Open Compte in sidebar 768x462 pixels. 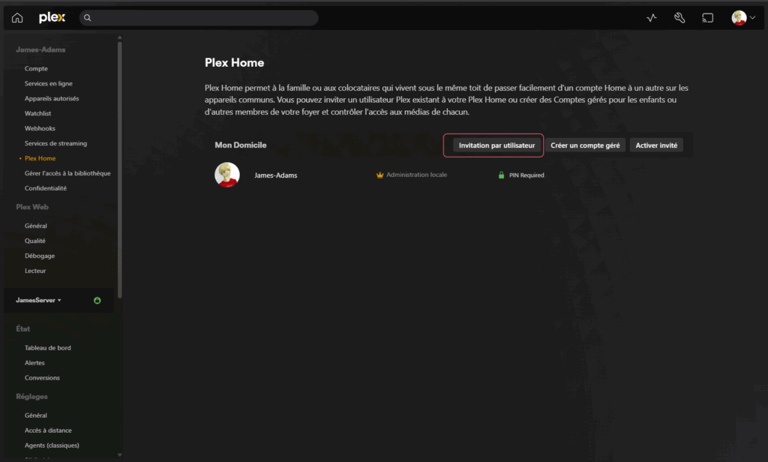(36, 68)
